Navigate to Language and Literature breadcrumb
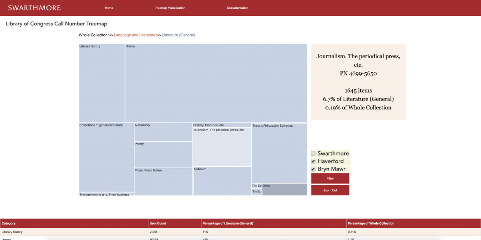 pyautogui.click(x=134, y=35)
